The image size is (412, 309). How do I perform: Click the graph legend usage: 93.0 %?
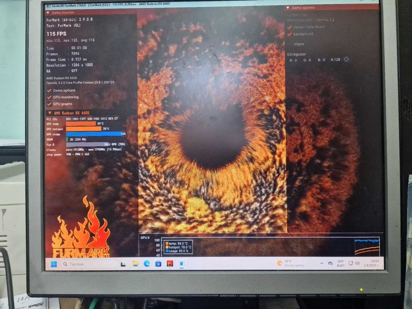click(177, 251)
